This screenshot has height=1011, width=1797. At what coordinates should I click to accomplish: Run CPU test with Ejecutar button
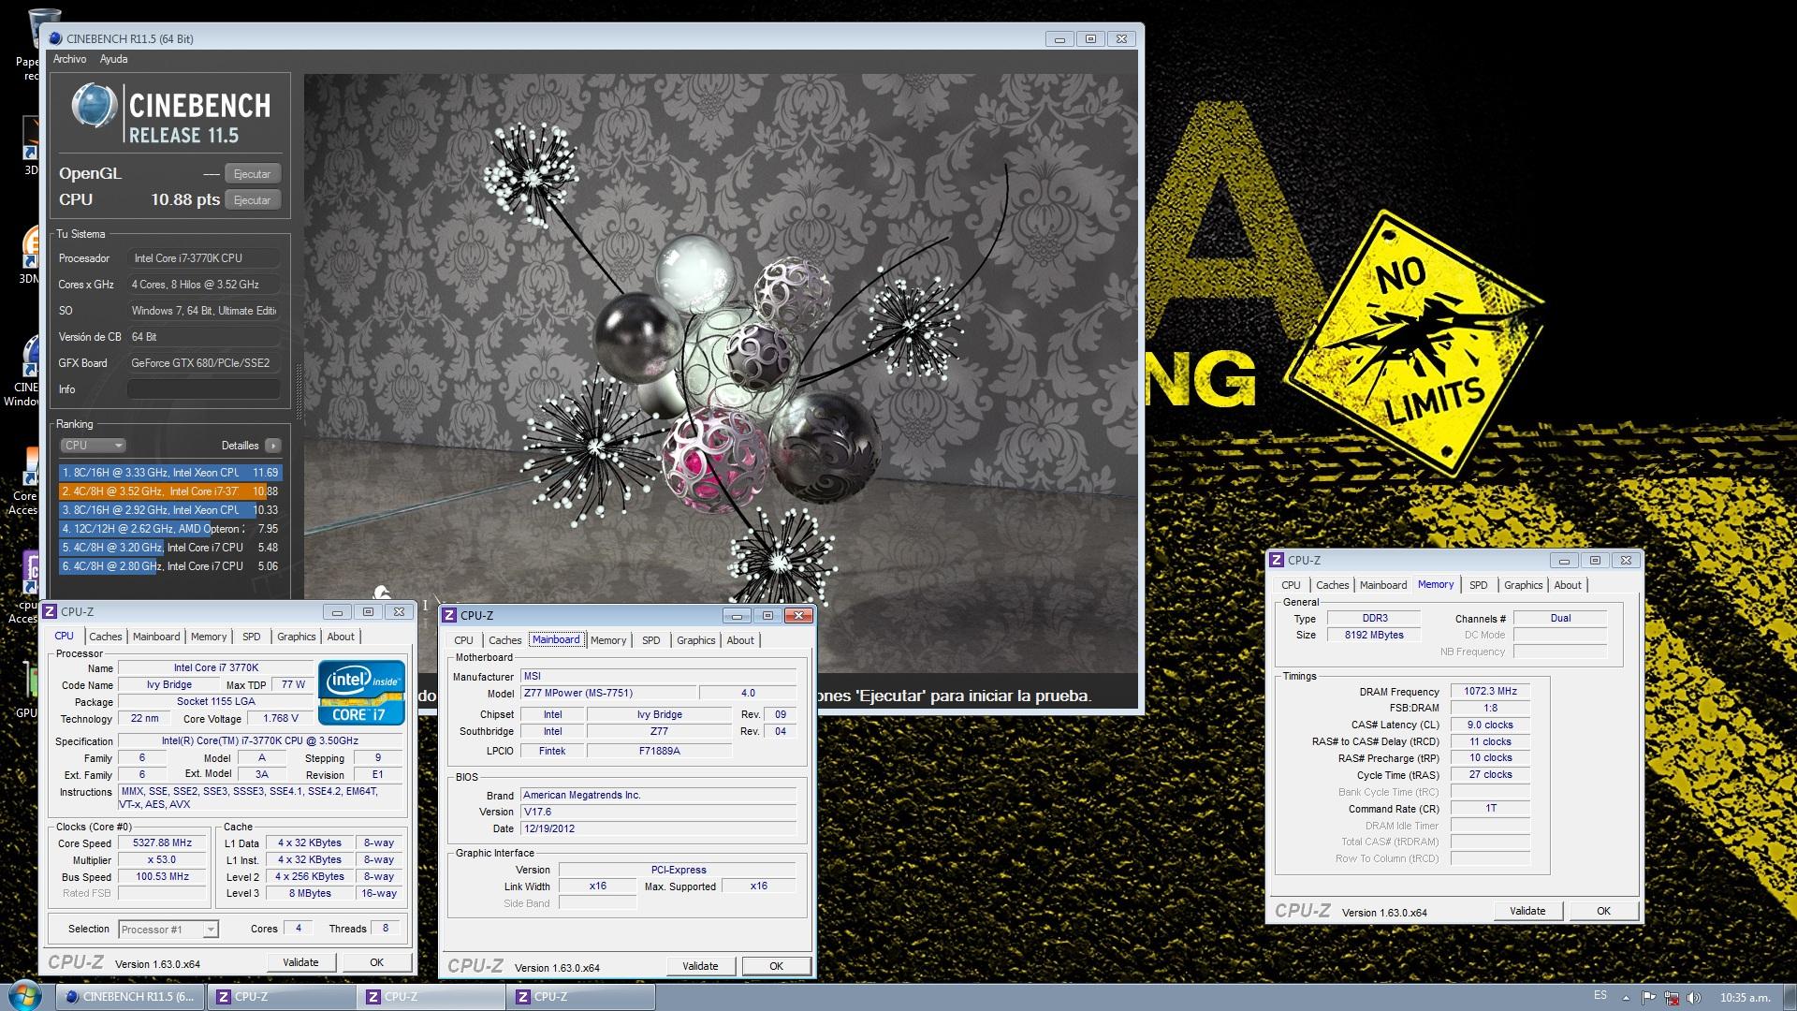(x=252, y=200)
